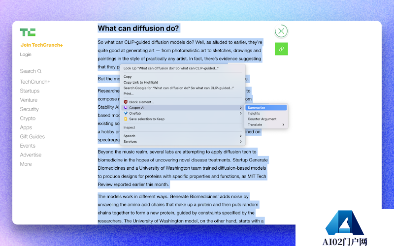Open the Venture section link
This screenshot has width=394, height=246.
click(29, 100)
